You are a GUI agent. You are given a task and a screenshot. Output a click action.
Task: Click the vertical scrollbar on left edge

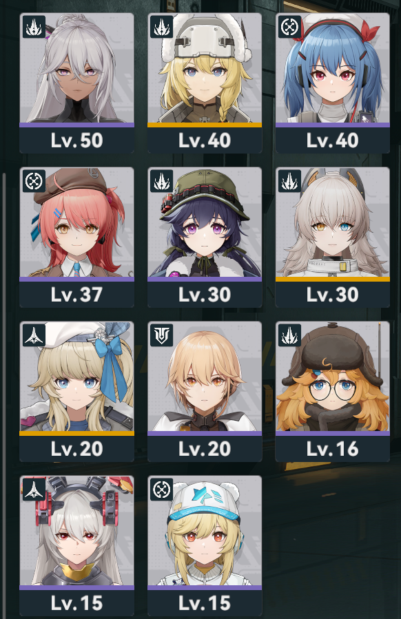tap(4, 395)
